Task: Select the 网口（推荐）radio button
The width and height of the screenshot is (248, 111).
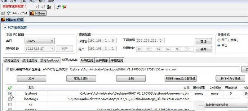Action: click(219, 40)
